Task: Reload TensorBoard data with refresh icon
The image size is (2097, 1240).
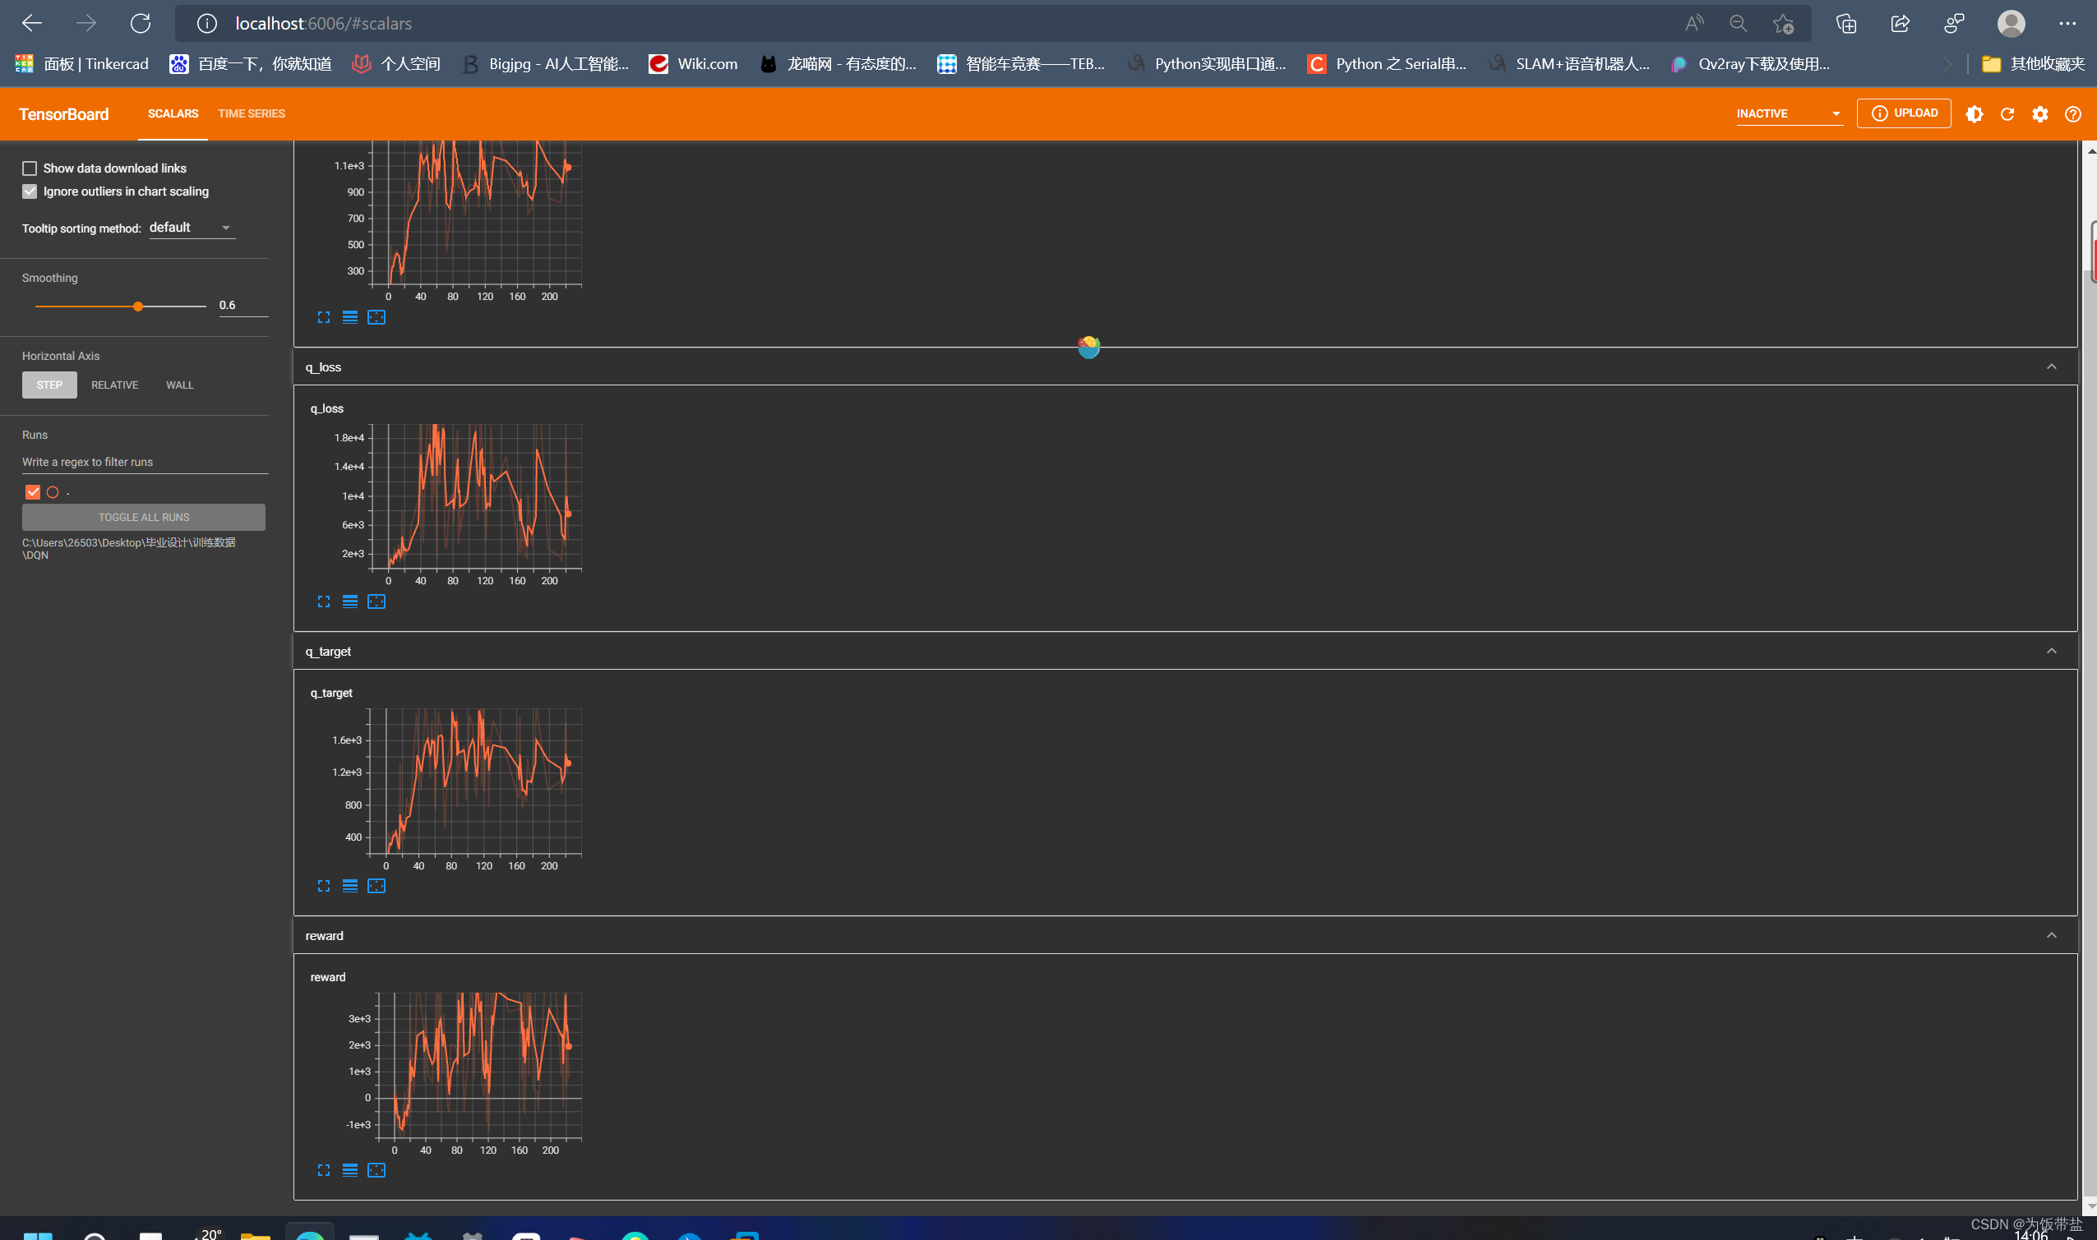Action: [x=2007, y=113]
